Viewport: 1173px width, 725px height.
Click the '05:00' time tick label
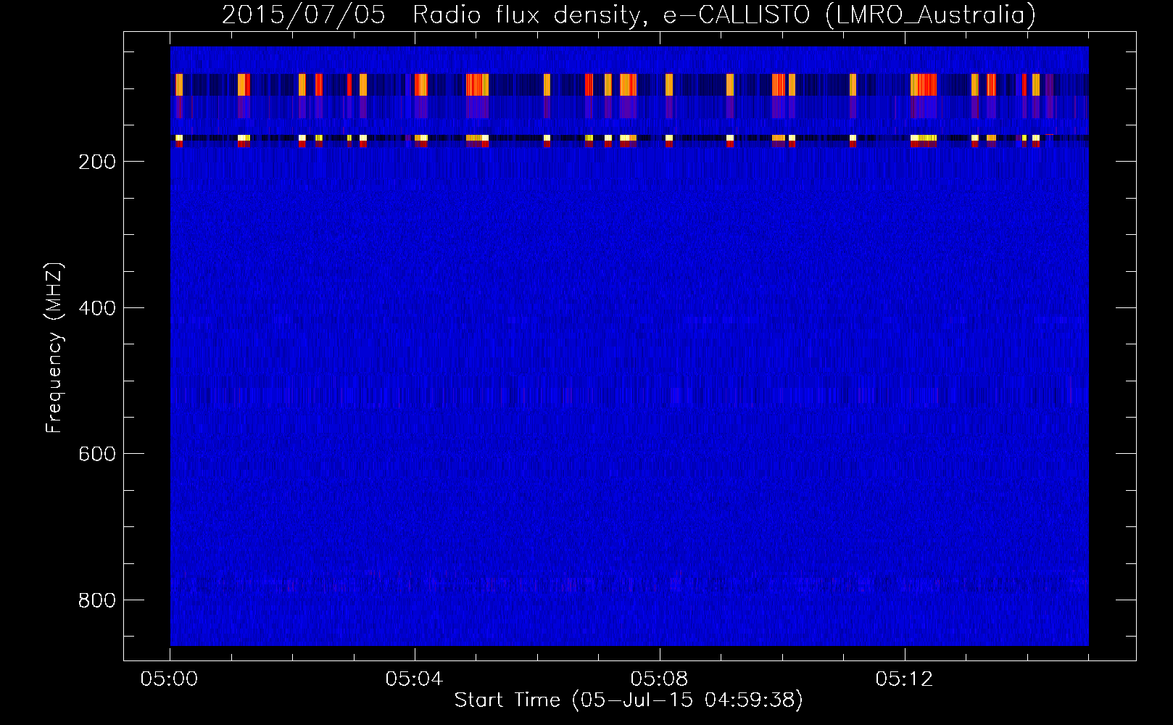[170, 679]
